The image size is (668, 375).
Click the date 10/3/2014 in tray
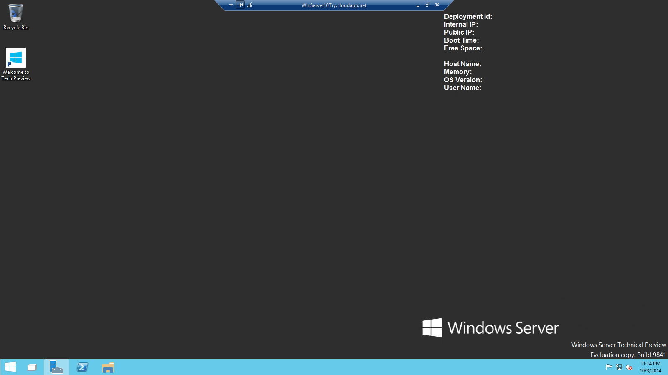point(650,371)
